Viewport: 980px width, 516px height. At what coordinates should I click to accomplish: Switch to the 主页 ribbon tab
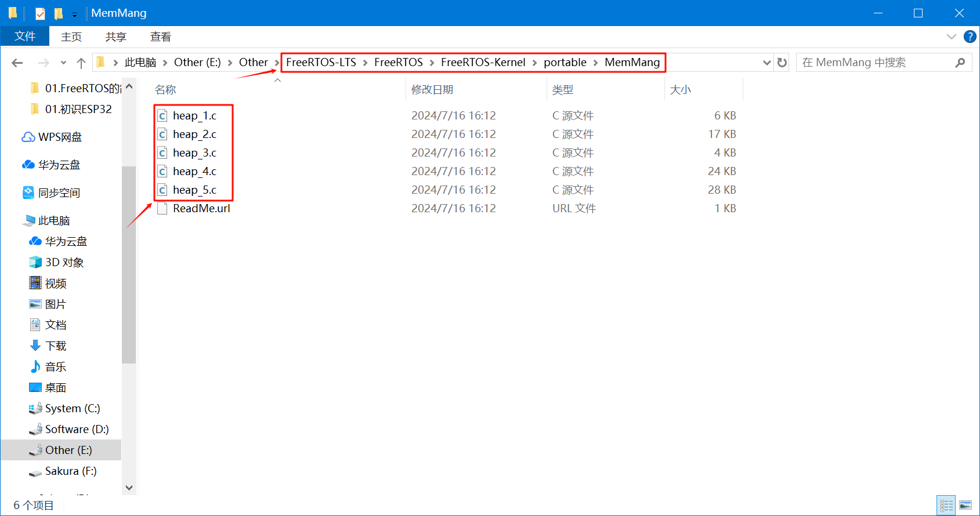71,37
